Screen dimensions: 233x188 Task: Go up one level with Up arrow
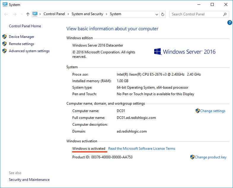coord(28,14)
